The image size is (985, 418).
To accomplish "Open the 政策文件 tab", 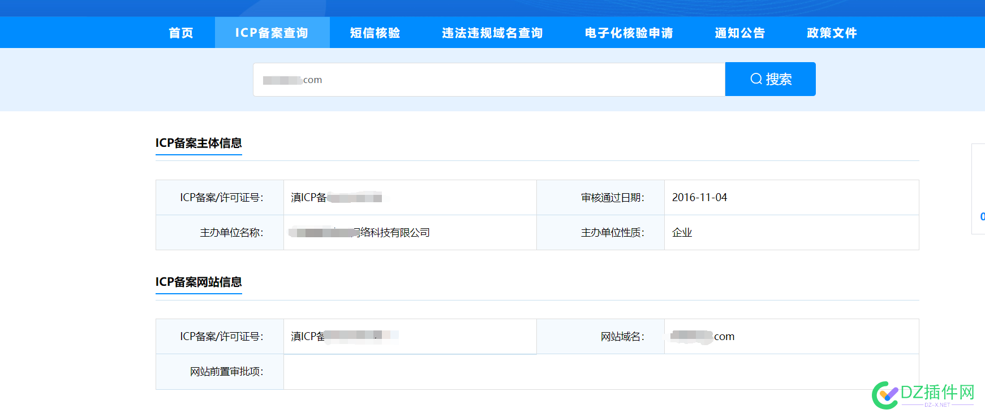I will tap(832, 33).
